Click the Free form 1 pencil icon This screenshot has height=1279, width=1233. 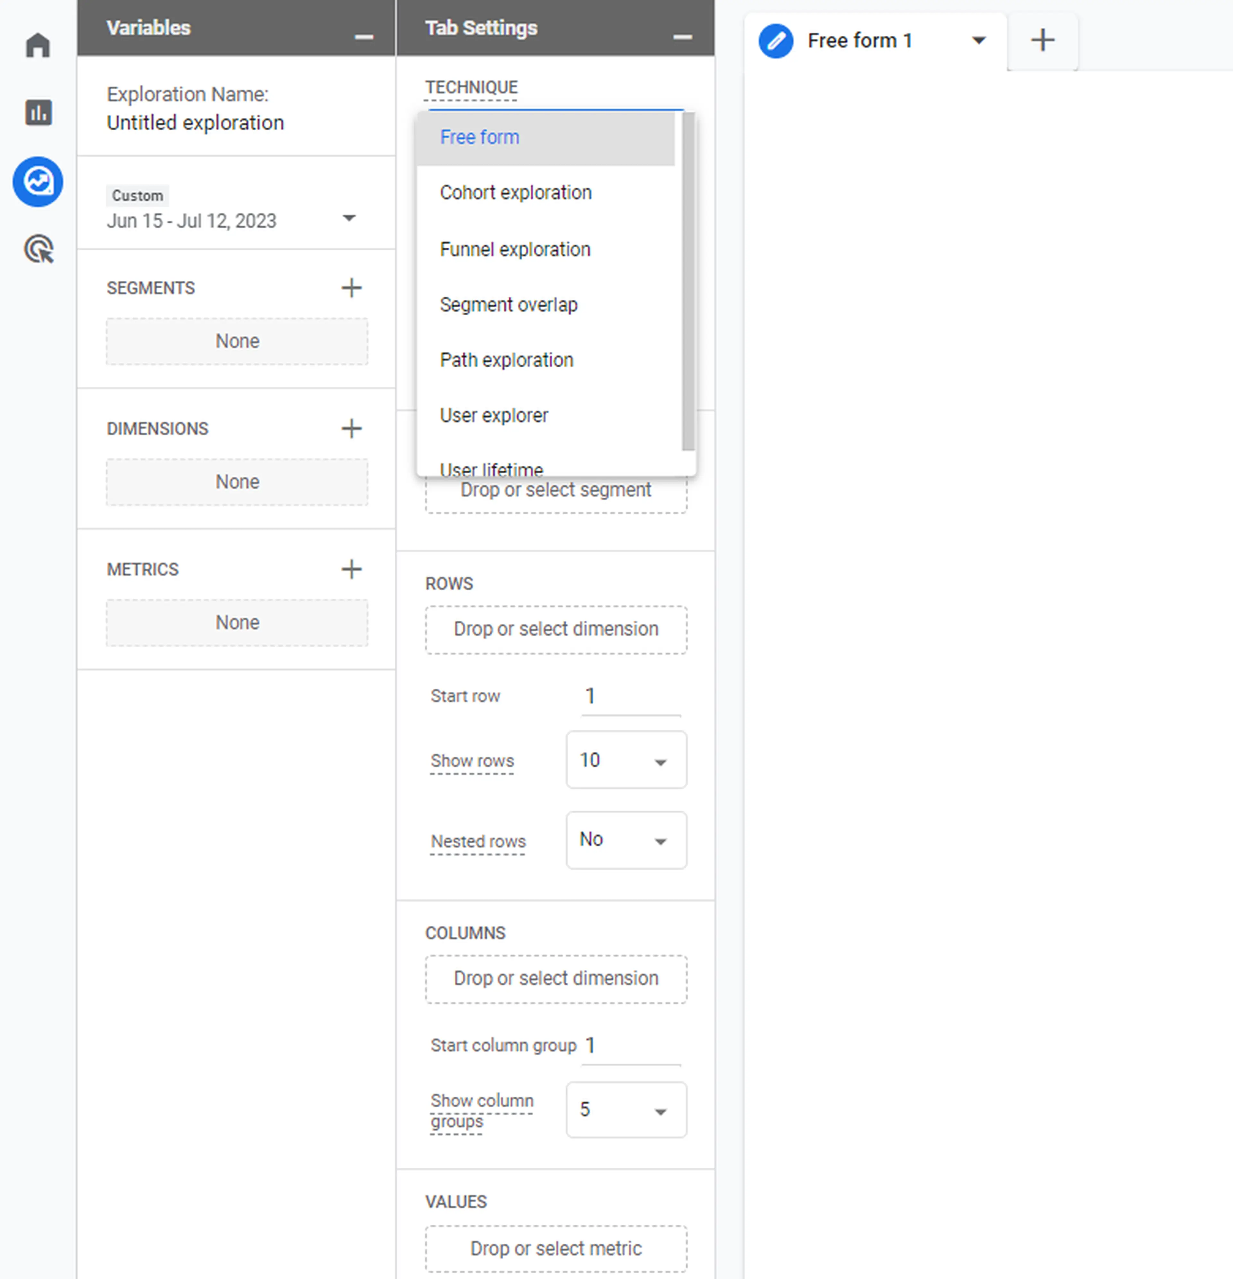[776, 41]
